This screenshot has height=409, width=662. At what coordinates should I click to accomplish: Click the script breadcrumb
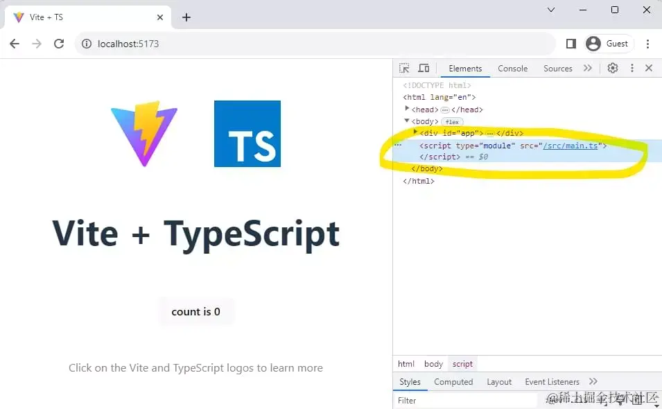coord(463,364)
